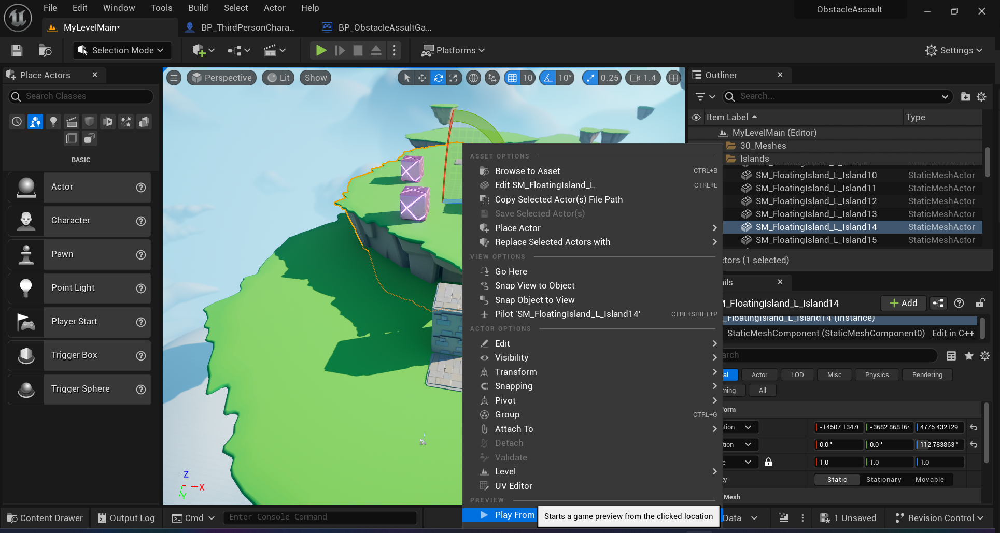Set mobility to Static
Image resolution: width=1000 pixels, height=533 pixels.
pos(837,480)
